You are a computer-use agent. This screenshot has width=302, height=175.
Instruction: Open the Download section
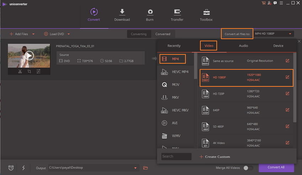click(122, 15)
